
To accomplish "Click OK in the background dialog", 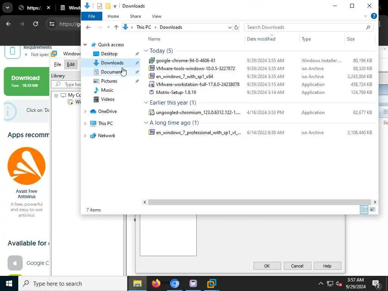I will tap(267, 266).
